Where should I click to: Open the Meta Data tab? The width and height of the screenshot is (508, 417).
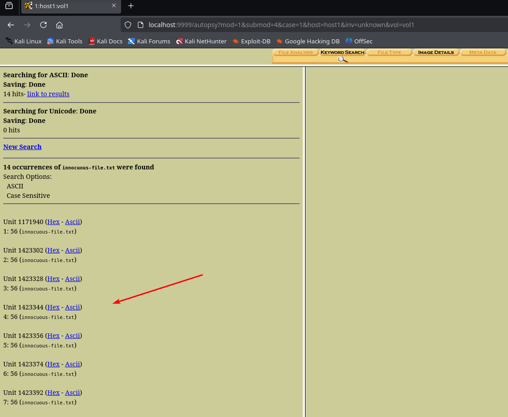tap(483, 52)
